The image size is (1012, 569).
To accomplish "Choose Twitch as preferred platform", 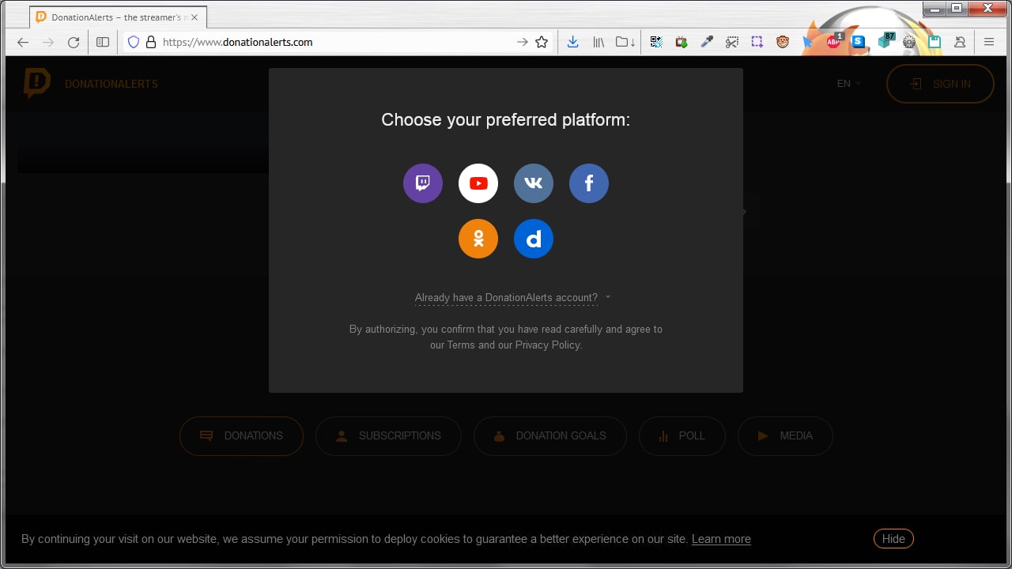I will pos(423,183).
